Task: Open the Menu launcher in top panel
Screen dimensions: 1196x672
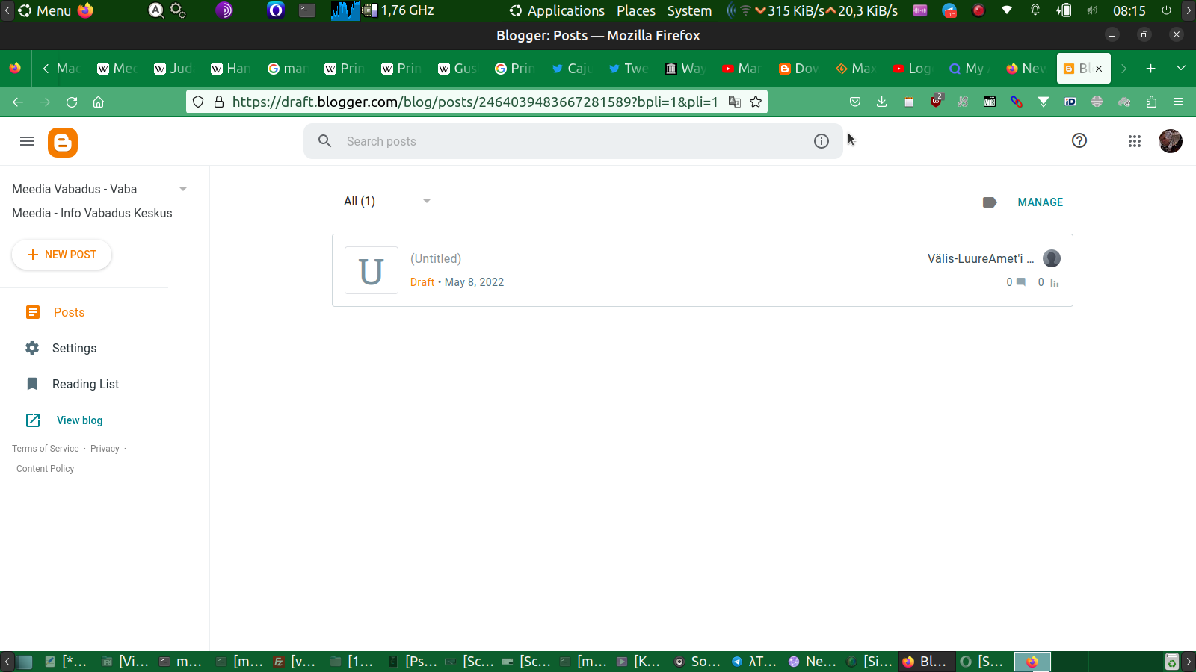Action: [45, 10]
